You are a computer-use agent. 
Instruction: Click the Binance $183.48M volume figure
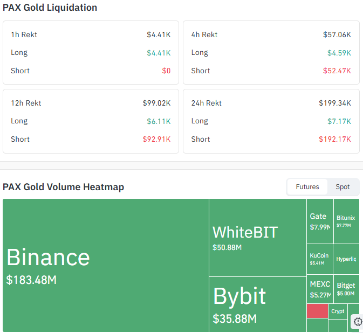pos(31,280)
